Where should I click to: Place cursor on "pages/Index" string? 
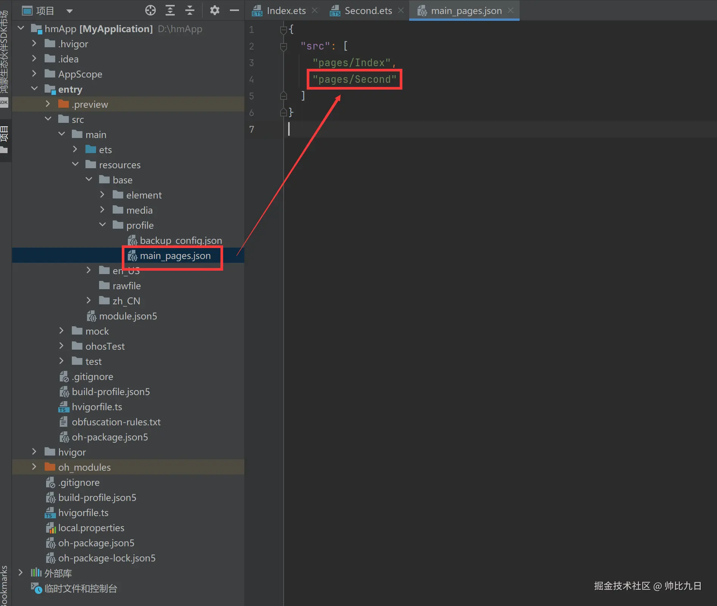click(x=351, y=63)
